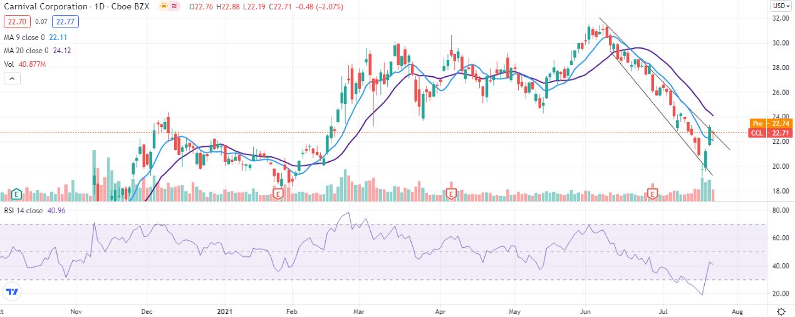The image size is (795, 317).
Task: Click the earnings E marker in July
Action: coord(652,194)
